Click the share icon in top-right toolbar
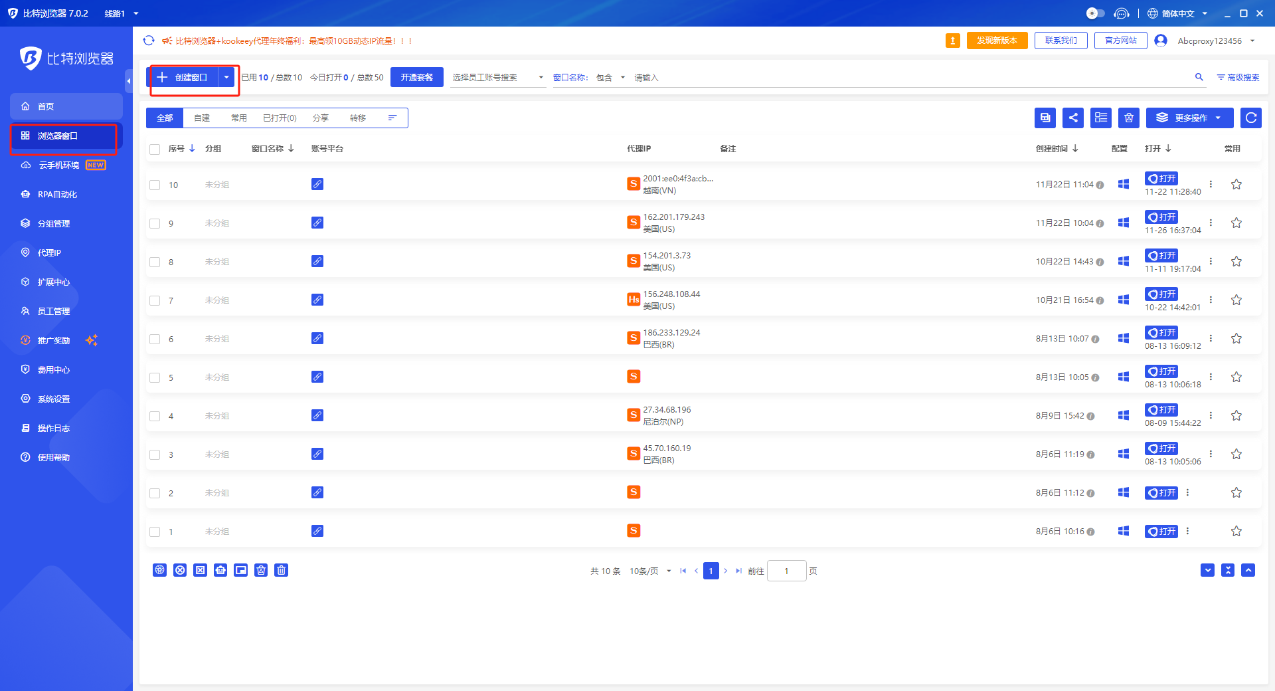The width and height of the screenshot is (1275, 691). [x=1072, y=118]
